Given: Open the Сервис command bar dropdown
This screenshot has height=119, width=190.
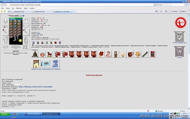Looking at the screenshot, I should click(183, 11).
